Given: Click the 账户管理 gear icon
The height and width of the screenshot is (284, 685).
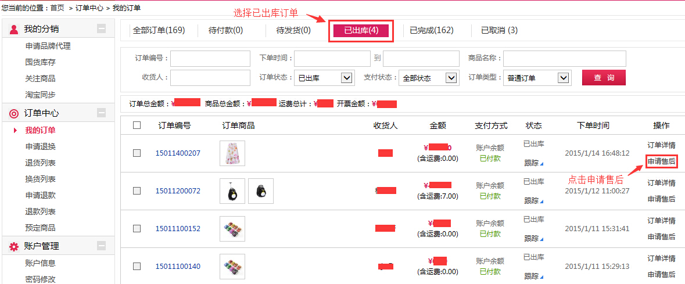Looking at the screenshot, I should (x=14, y=246).
